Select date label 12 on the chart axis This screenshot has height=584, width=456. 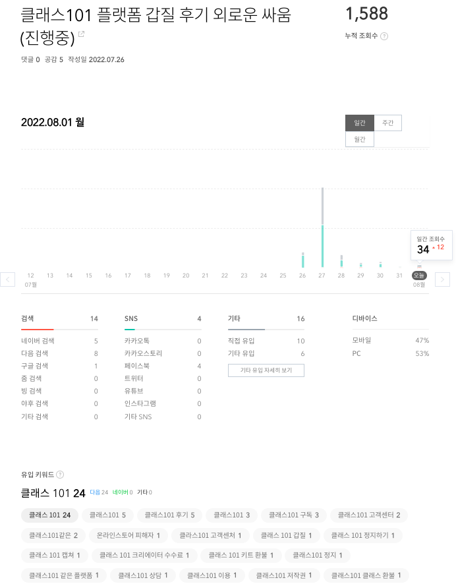click(x=30, y=276)
